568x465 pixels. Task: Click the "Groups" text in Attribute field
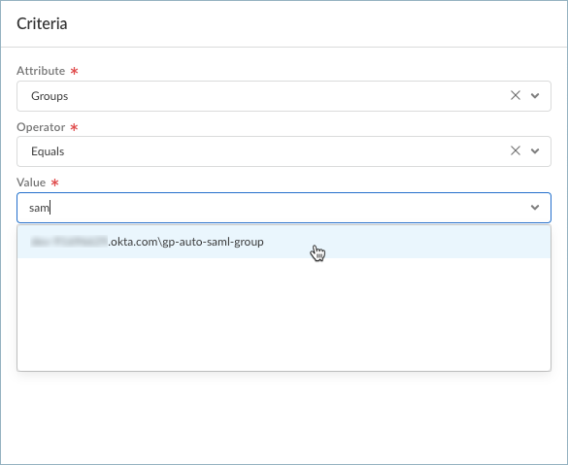tap(50, 96)
